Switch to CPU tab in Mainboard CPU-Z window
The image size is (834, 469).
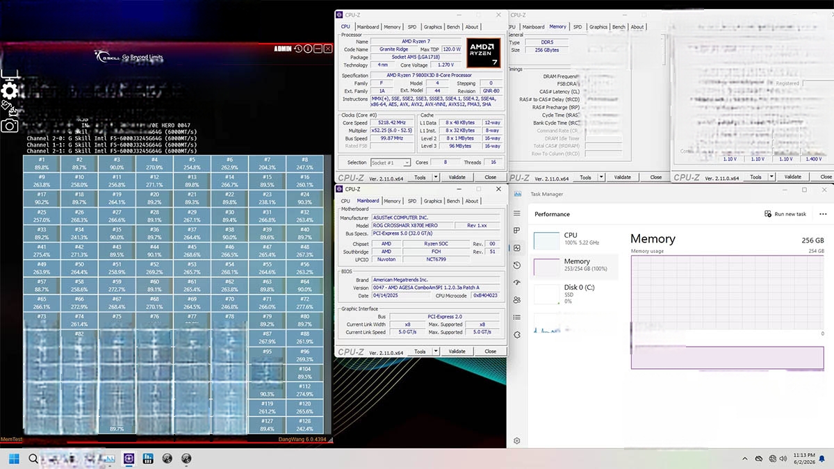345,201
